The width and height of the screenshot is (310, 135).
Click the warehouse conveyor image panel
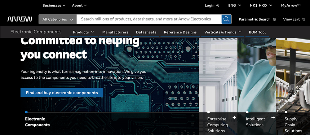(x=293, y=75)
